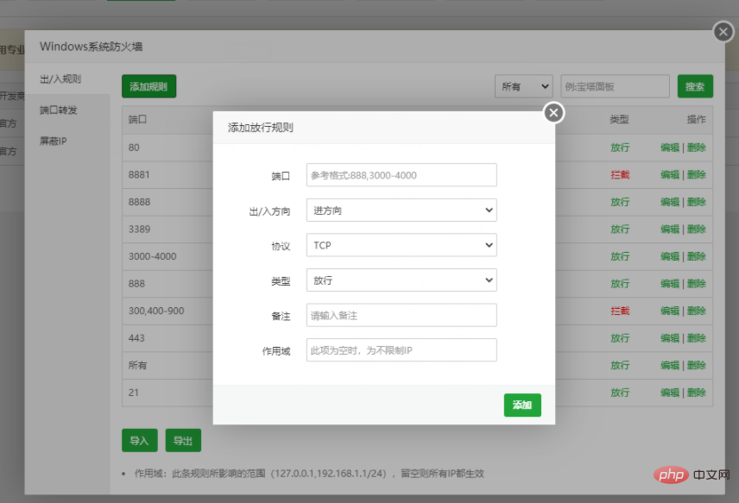The height and width of the screenshot is (503, 739).
Task: Open the 类型 dropdown showing 放行
Action: pos(401,280)
